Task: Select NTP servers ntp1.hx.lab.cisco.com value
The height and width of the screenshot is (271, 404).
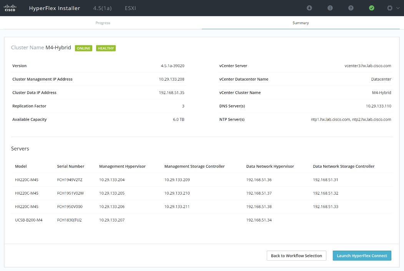Action: (351, 119)
